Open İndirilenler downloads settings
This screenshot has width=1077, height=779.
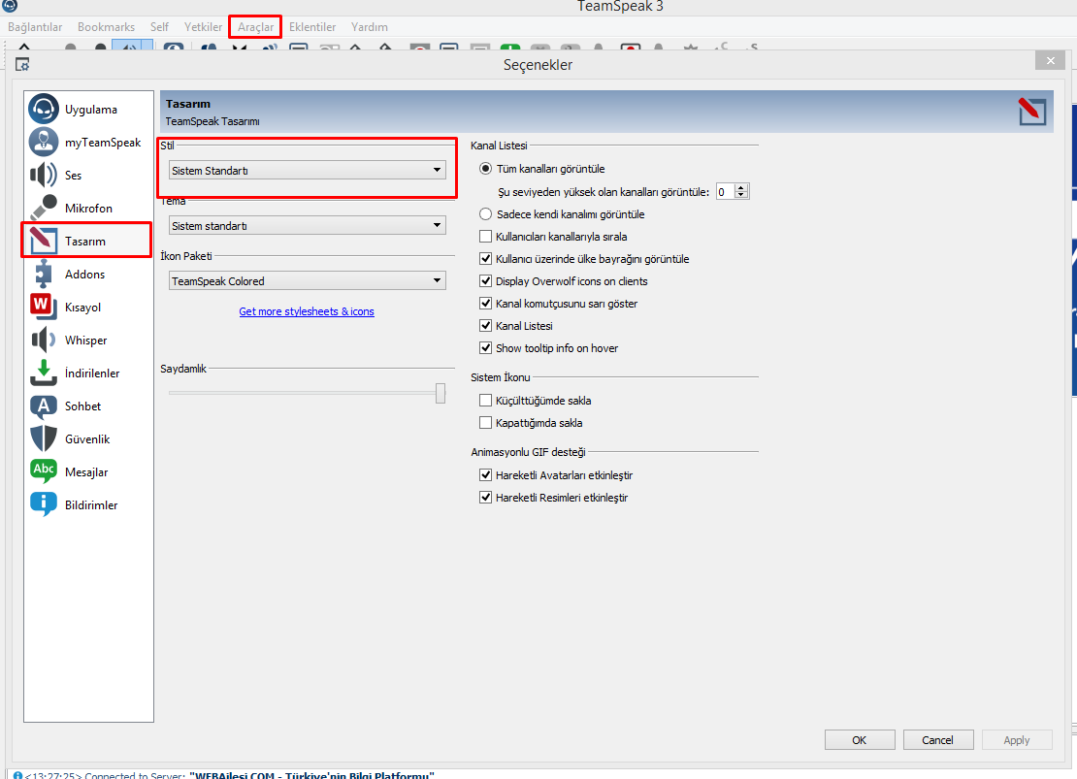click(x=88, y=373)
